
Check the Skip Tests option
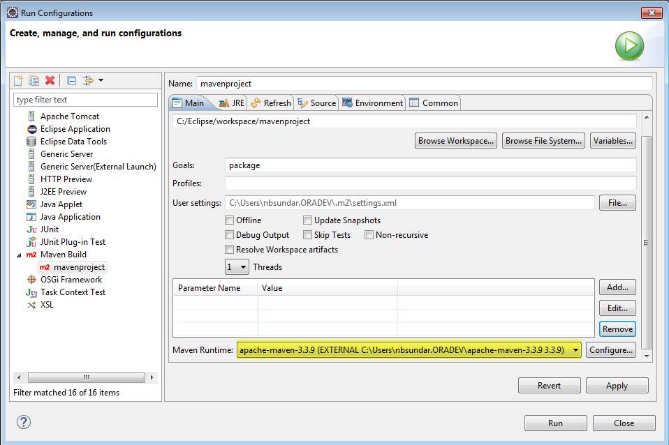pyautogui.click(x=307, y=235)
